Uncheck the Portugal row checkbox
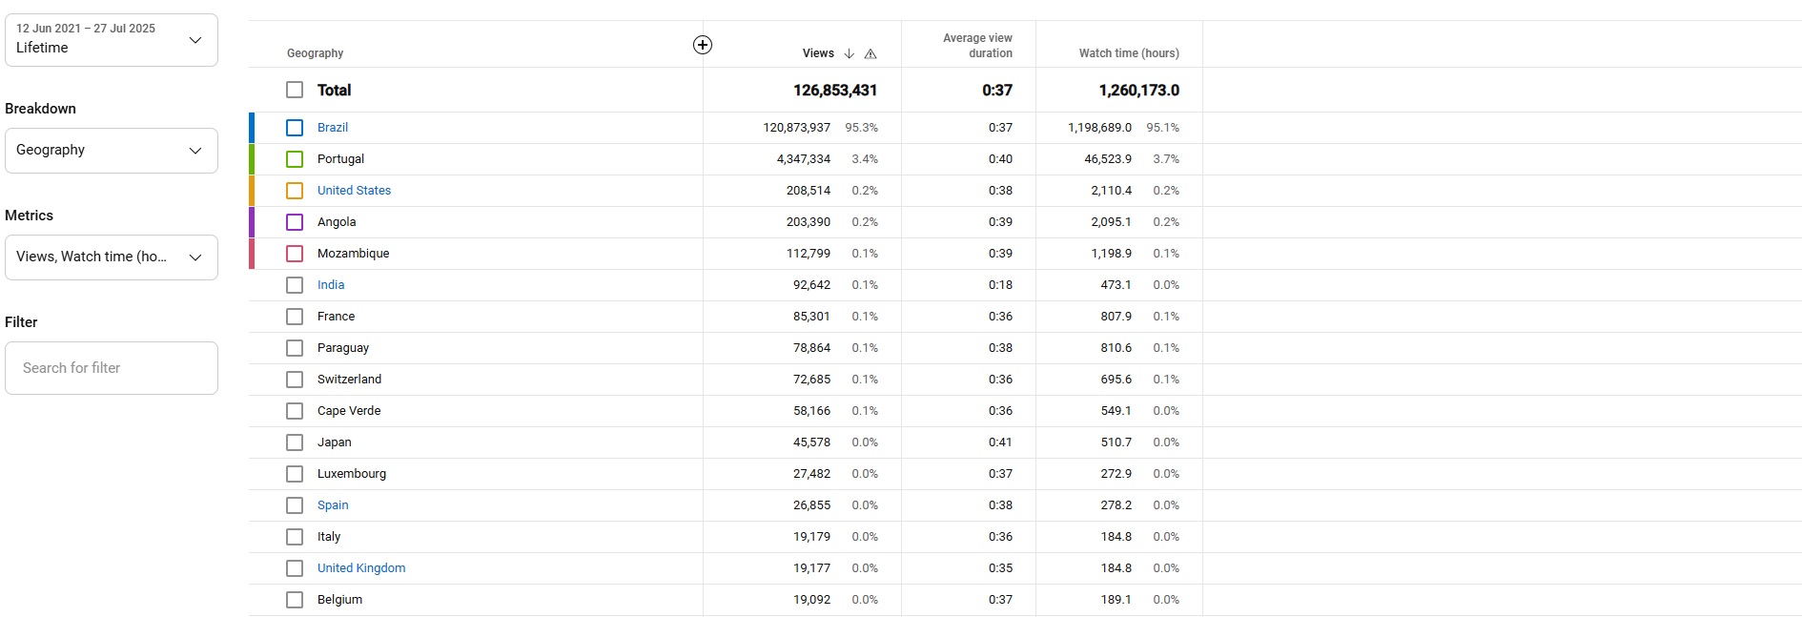Viewport: 1802px width, 617px height. coord(295,159)
